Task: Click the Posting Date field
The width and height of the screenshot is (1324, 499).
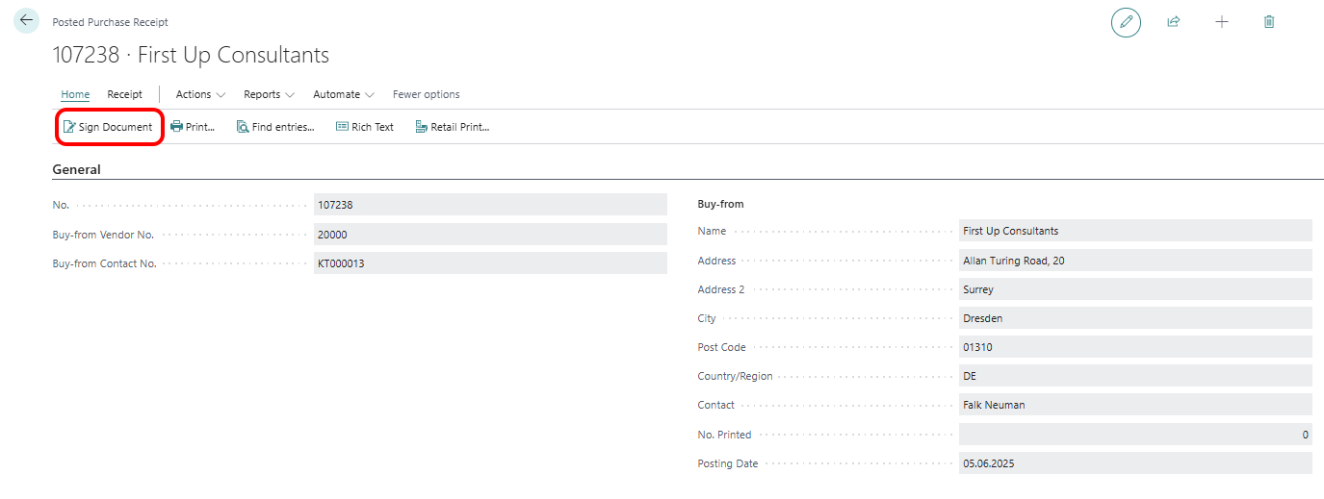Action: pos(1135,463)
